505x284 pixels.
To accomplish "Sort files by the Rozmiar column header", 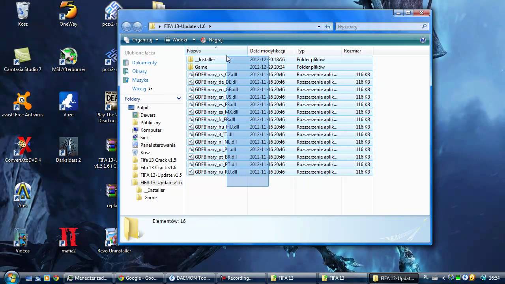I will coord(352,51).
